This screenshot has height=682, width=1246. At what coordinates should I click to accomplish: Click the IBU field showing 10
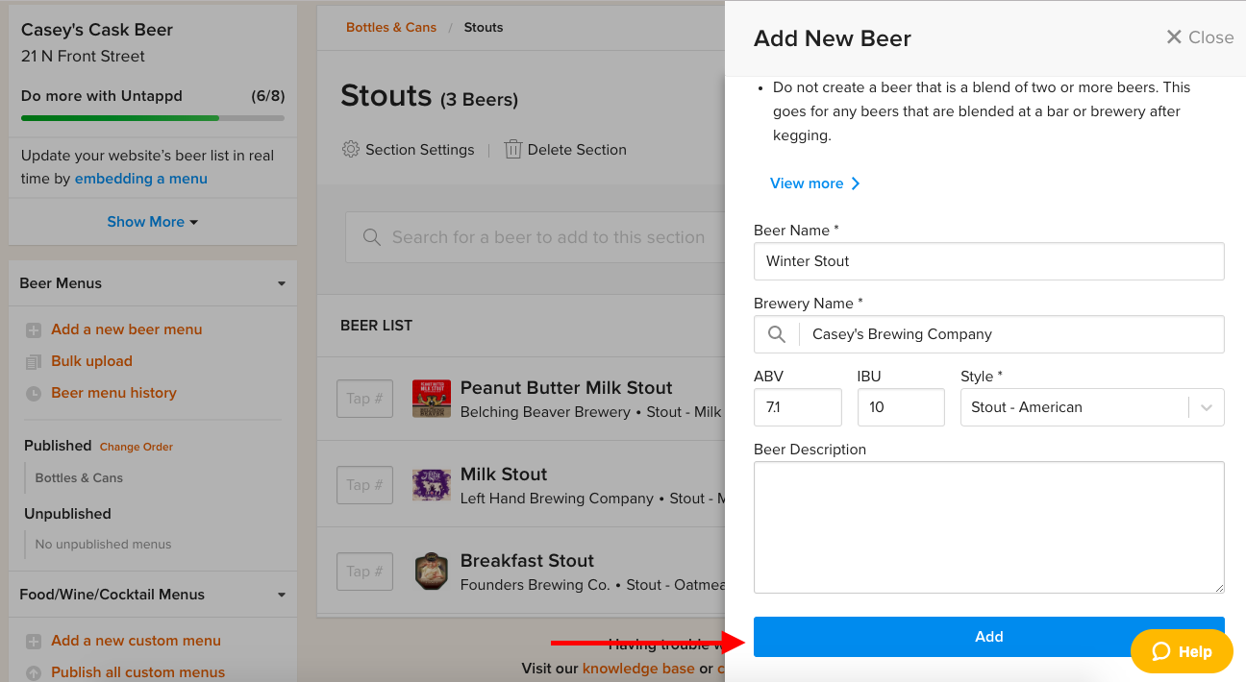tap(901, 407)
